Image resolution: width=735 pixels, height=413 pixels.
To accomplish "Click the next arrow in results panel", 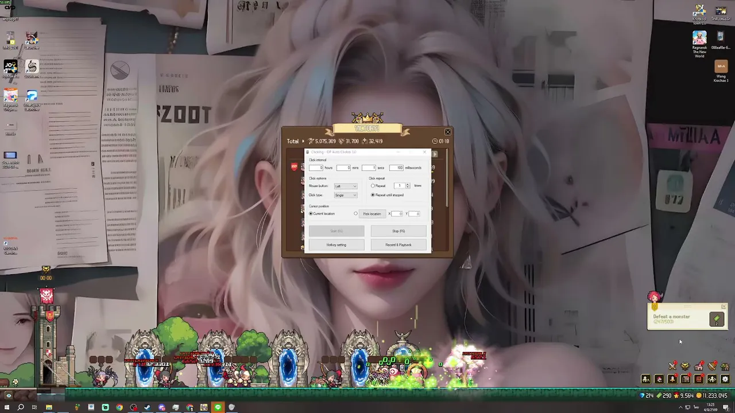I will 435,154.
